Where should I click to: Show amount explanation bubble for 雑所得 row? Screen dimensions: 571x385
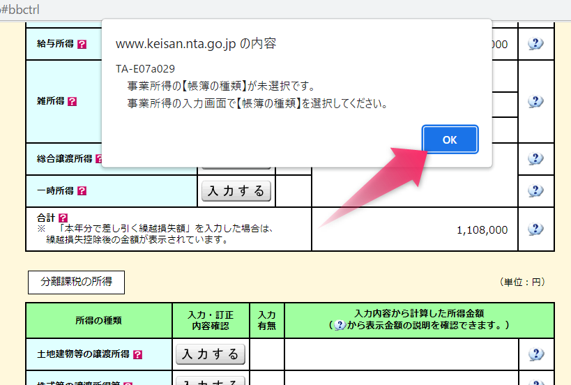tap(535, 101)
